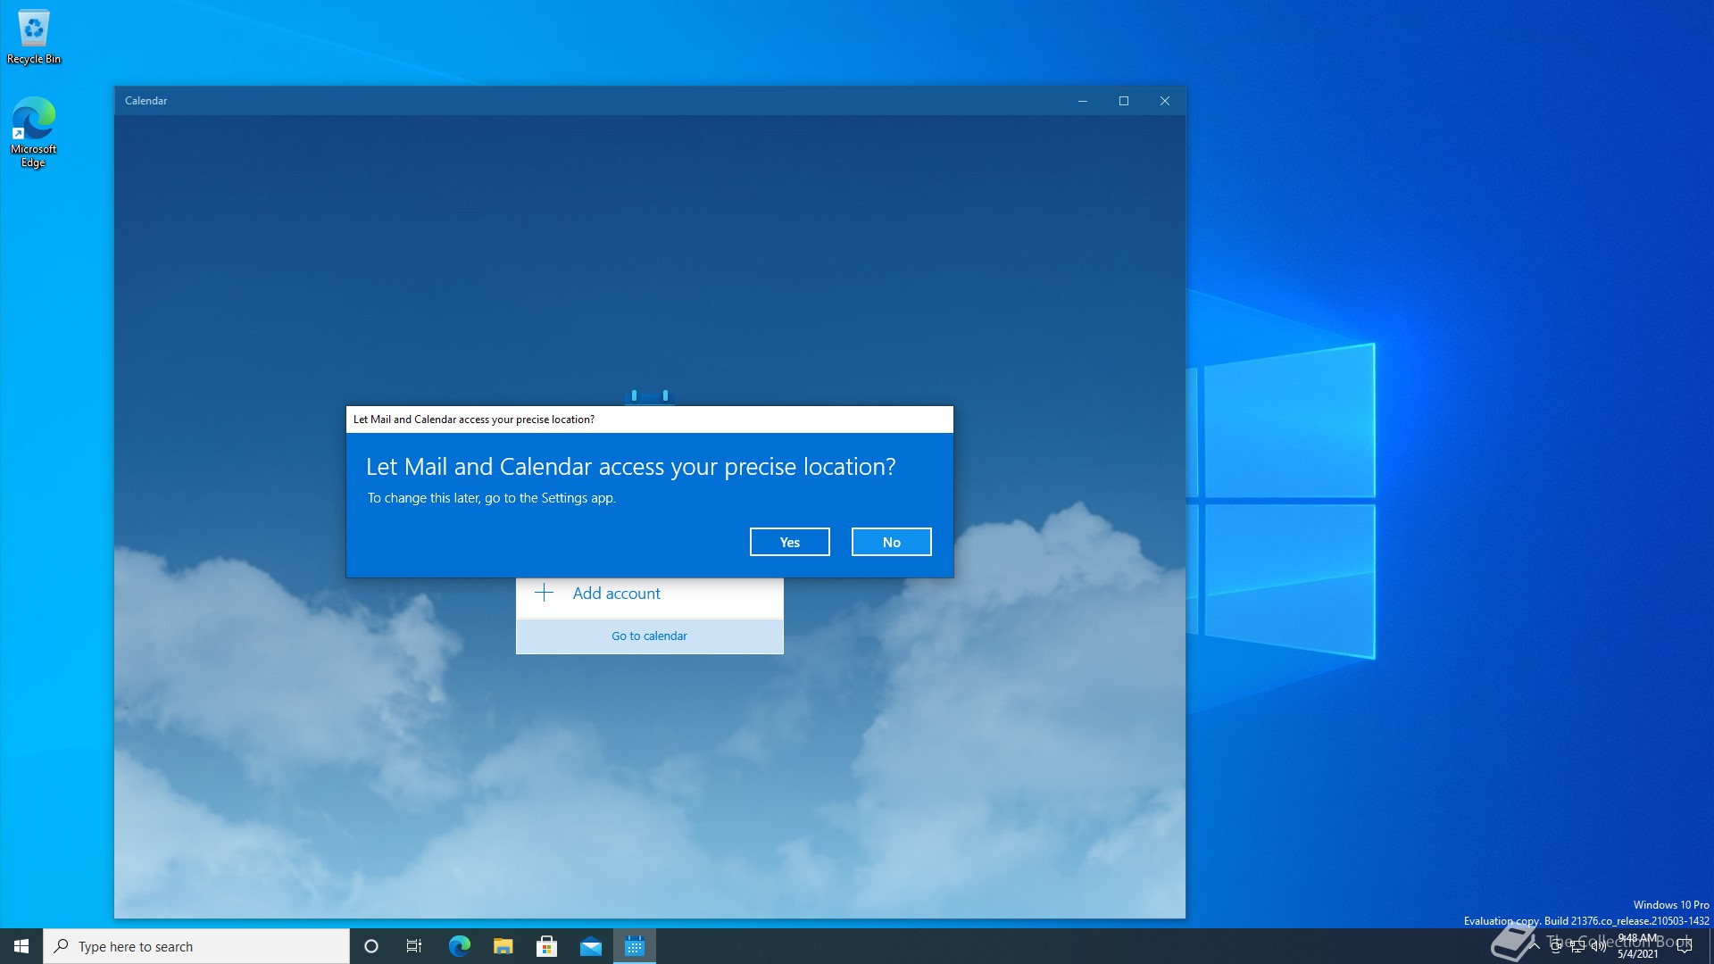The width and height of the screenshot is (1714, 964).
Task: Open the network status tray icon
Action: pos(1577,946)
